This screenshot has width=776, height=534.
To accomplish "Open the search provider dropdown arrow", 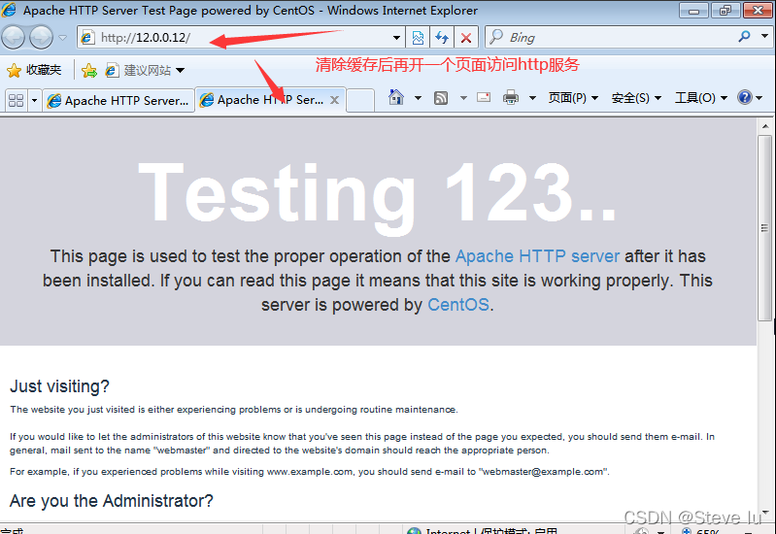I will pyautogui.click(x=764, y=37).
